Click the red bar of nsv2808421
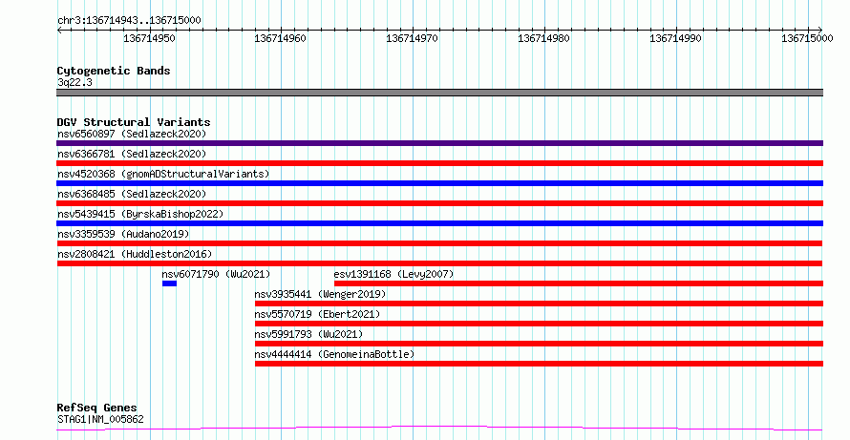Viewport: 850px width, 440px height. point(439,263)
